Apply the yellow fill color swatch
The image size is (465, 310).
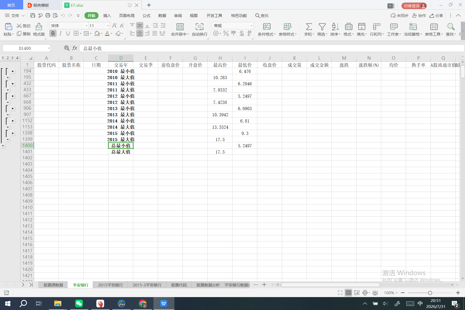97,34
